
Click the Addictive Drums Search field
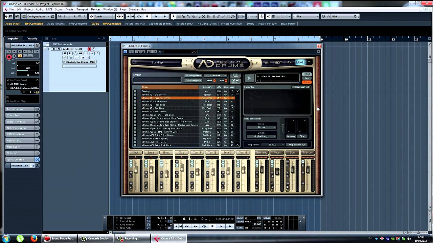(157, 80)
